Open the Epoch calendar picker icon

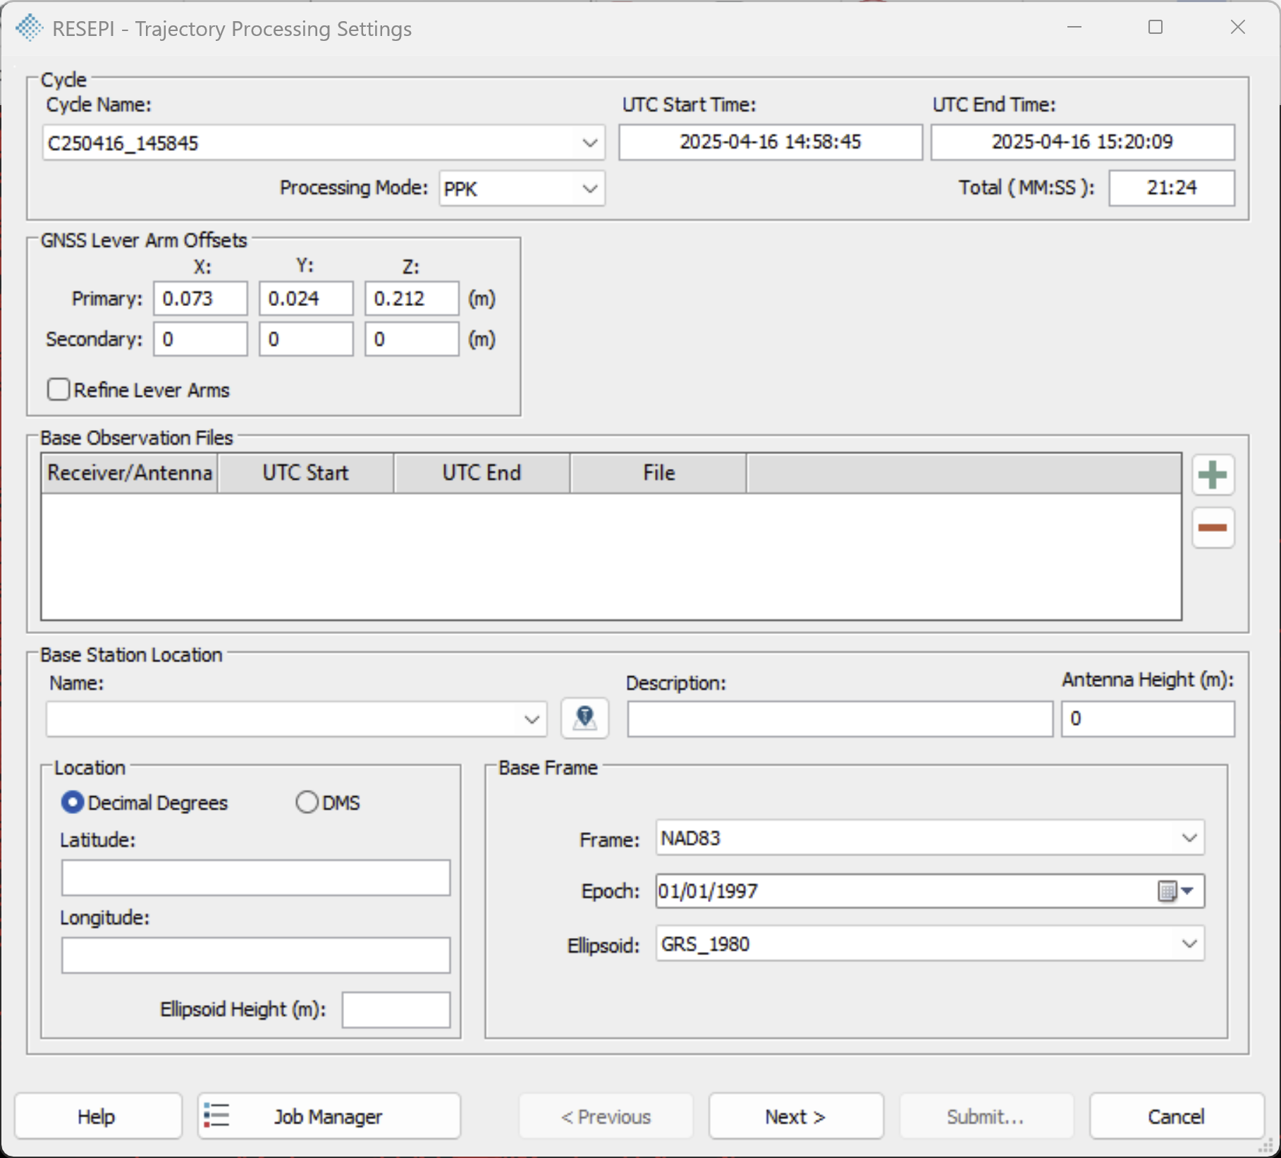pos(1175,891)
